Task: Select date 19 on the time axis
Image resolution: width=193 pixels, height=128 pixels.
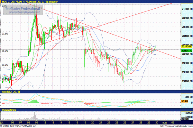Action: [x=84, y=122]
